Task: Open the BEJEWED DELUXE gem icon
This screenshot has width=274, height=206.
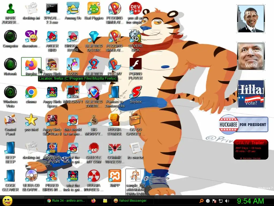Action: [94, 36]
